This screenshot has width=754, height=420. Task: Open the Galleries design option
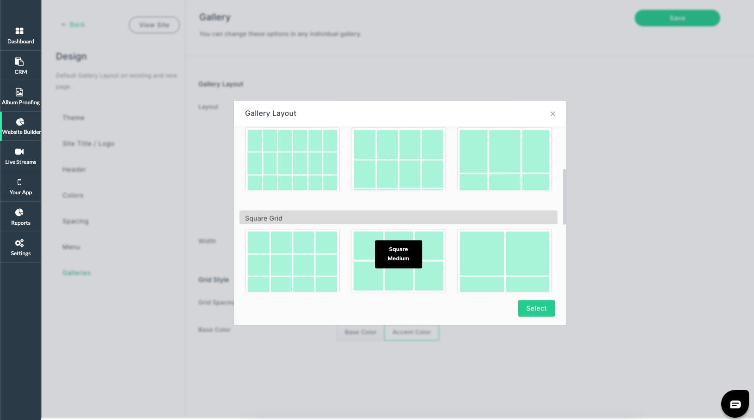click(76, 273)
